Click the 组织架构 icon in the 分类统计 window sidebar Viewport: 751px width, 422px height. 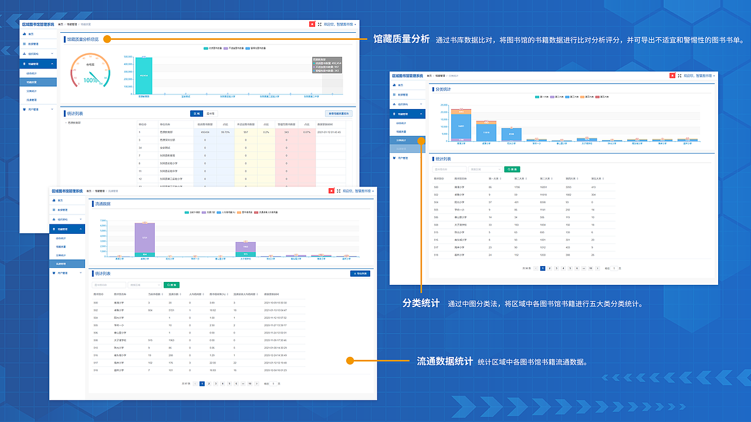click(x=394, y=104)
